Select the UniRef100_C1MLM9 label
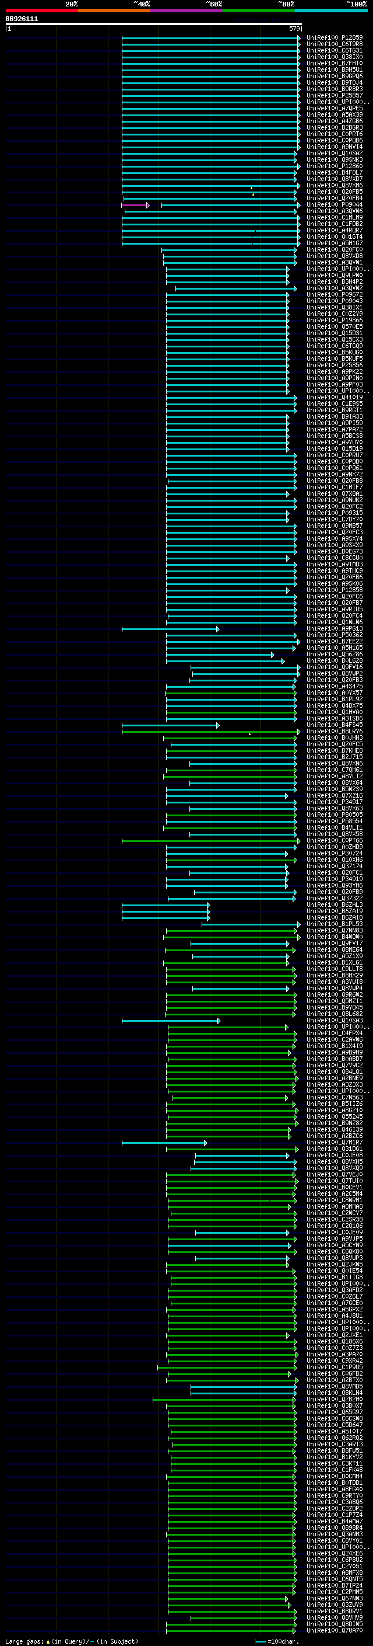The height and width of the screenshot is (1646, 373). (335, 218)
